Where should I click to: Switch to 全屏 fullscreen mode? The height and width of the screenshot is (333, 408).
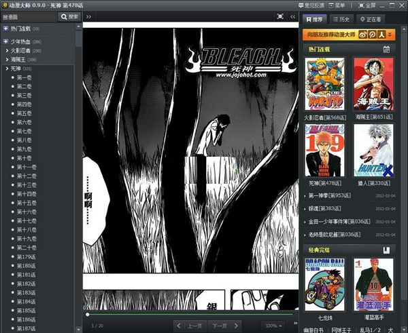point(367,5)
